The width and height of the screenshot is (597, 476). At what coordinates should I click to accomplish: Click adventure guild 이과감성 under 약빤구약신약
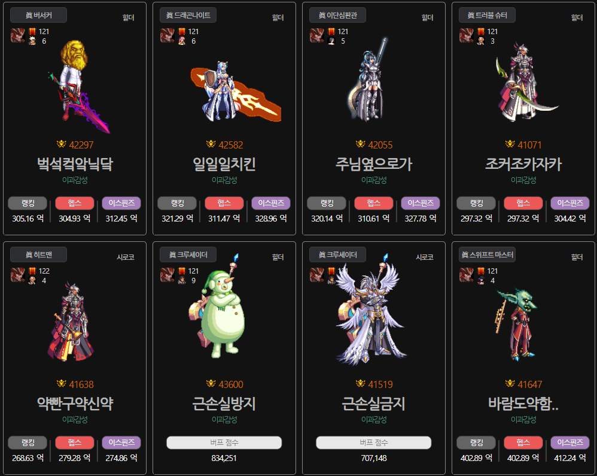pos(75,420)
